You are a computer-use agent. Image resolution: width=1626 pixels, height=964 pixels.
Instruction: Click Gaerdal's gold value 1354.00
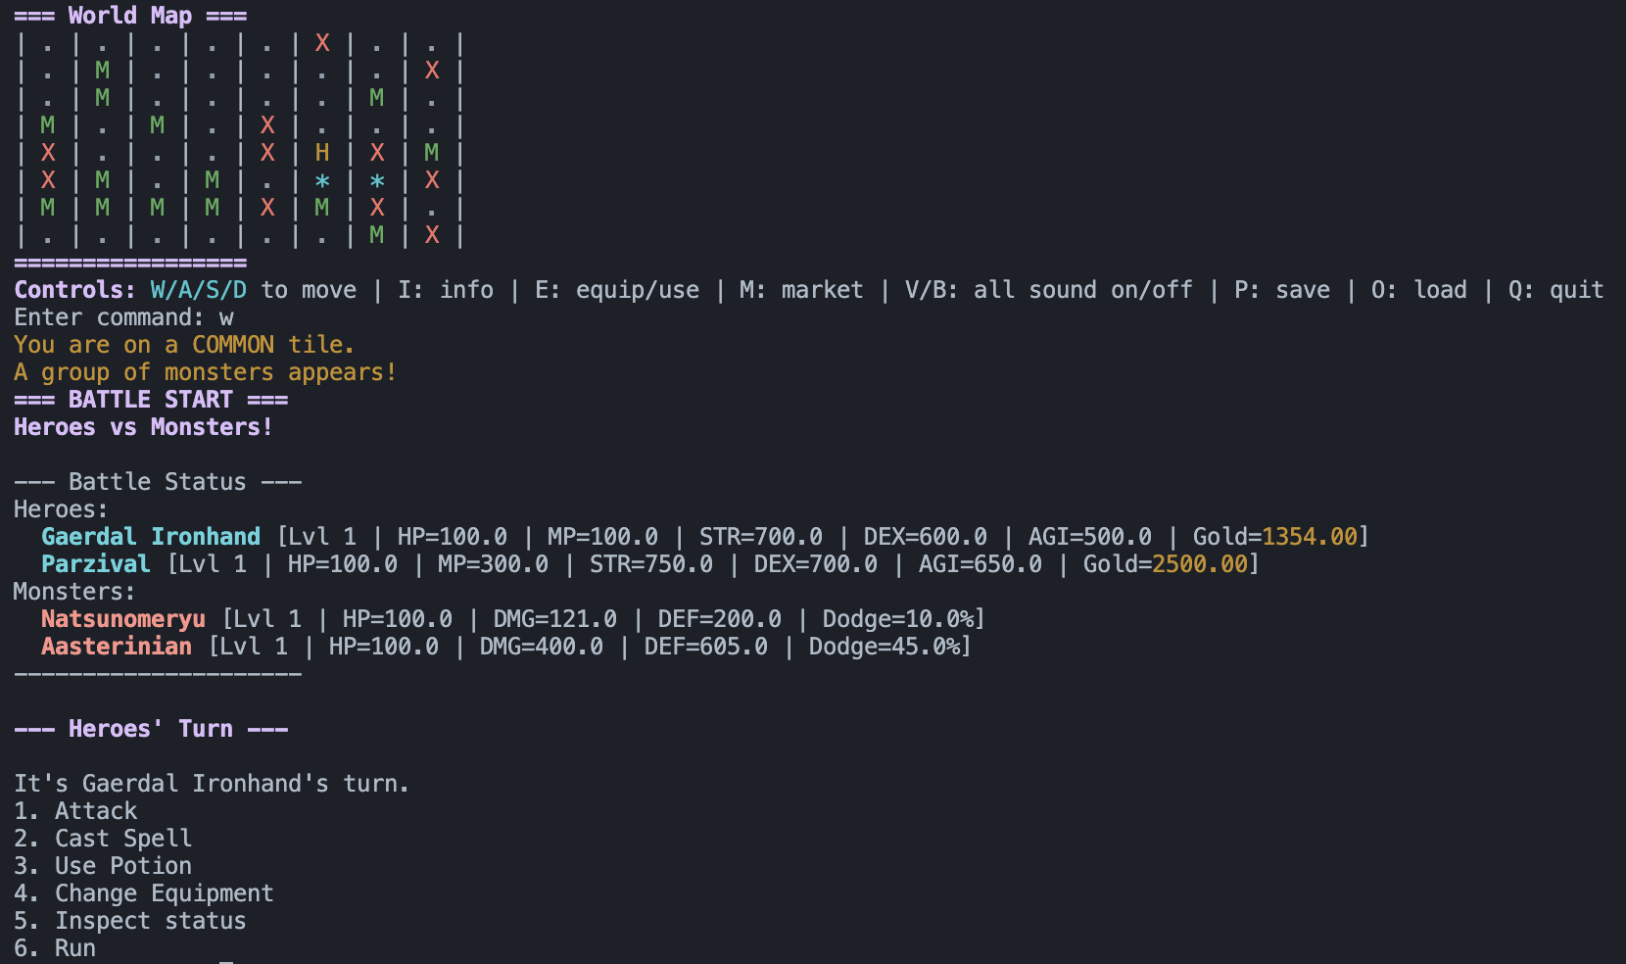[1310, 537]
